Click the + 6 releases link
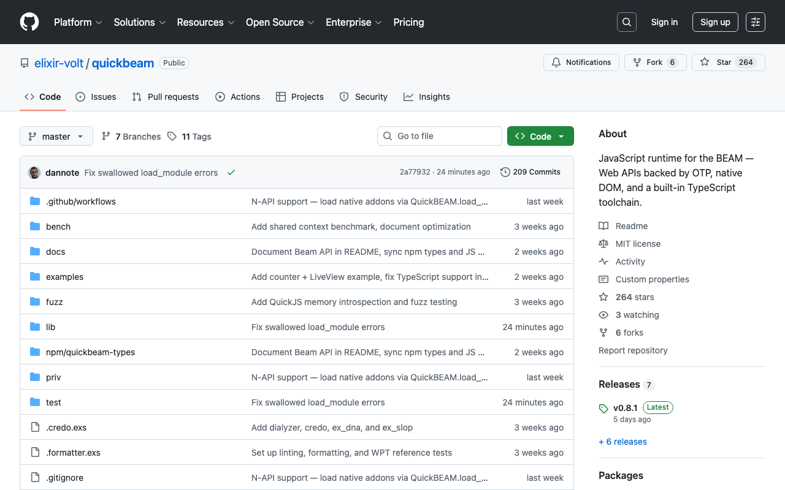Screen dimensions: 785x490 click(622, 442)
